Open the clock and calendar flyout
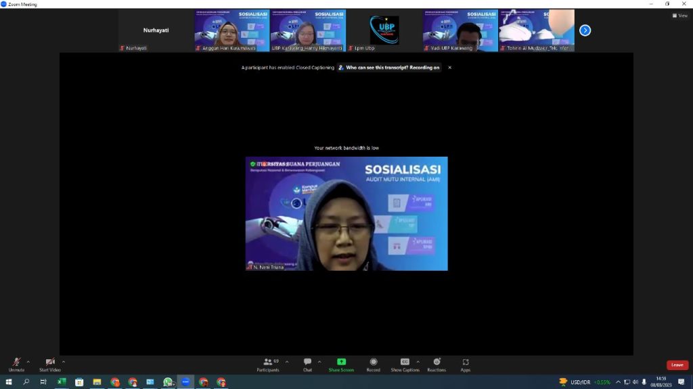 coord(661,382)
